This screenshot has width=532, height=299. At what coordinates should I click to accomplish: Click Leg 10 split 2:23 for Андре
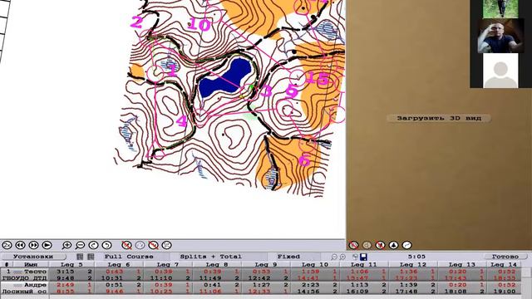(x=310, y=285)
